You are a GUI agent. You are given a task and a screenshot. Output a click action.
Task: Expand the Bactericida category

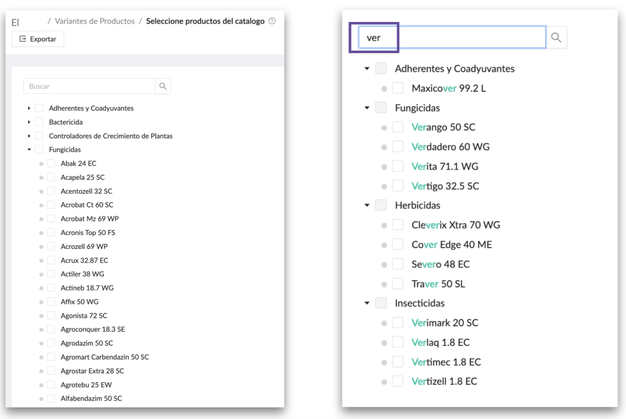(29, 122)
